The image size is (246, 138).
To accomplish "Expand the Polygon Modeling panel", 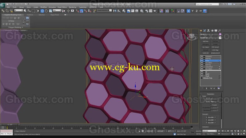I will click(16, 27).
